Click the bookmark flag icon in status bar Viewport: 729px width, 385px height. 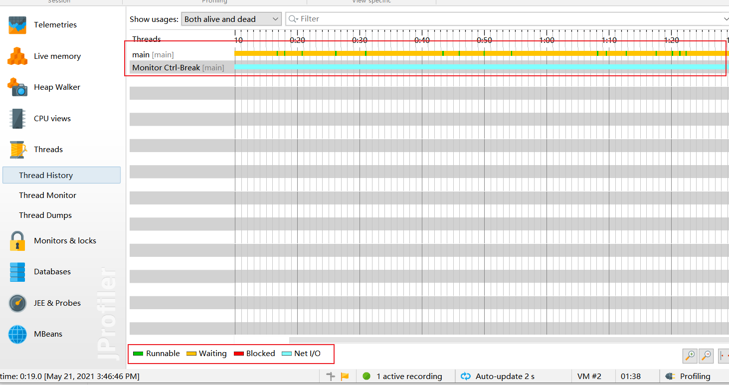345,377
